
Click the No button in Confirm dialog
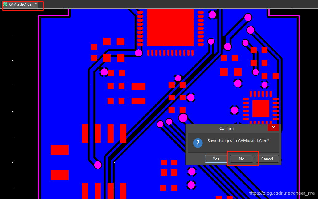pos(242,159)
